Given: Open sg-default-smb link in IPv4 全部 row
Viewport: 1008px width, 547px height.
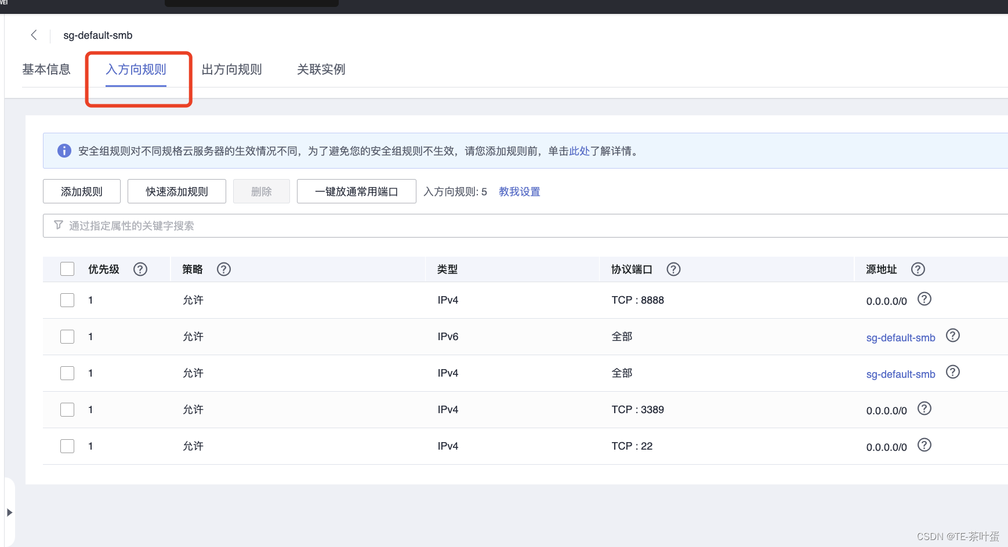Looking at the screenshot, I should 901,374.
